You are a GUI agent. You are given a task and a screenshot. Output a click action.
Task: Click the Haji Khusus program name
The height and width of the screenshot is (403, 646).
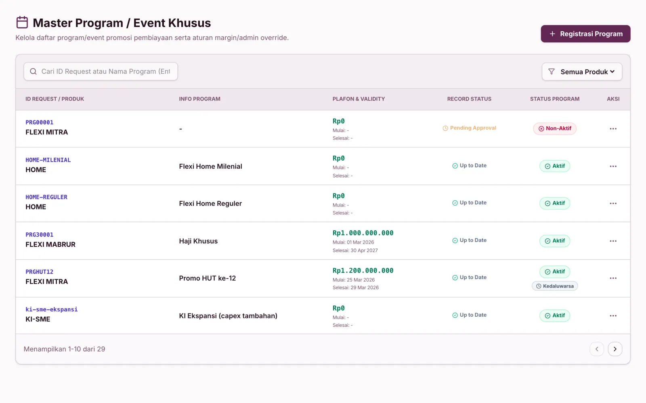click(198, 241)
